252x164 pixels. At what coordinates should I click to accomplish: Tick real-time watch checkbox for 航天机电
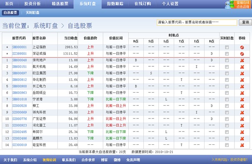pyautogui.click(x=227, y=67)
